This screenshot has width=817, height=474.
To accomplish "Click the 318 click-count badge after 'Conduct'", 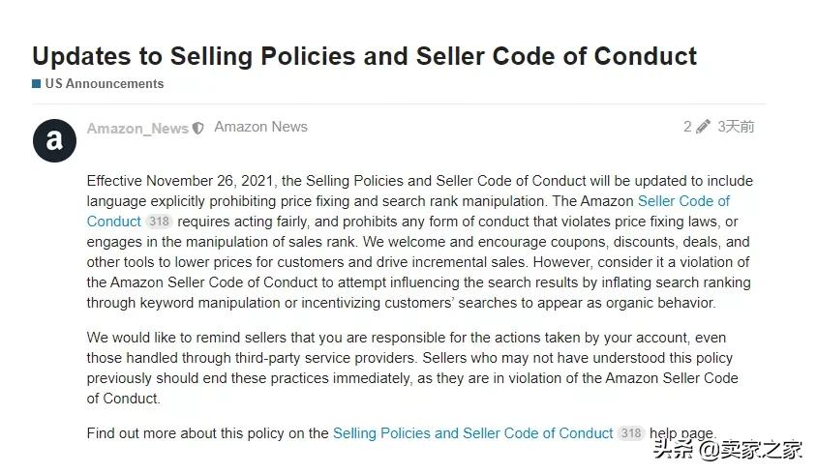I will click(159, 222).
